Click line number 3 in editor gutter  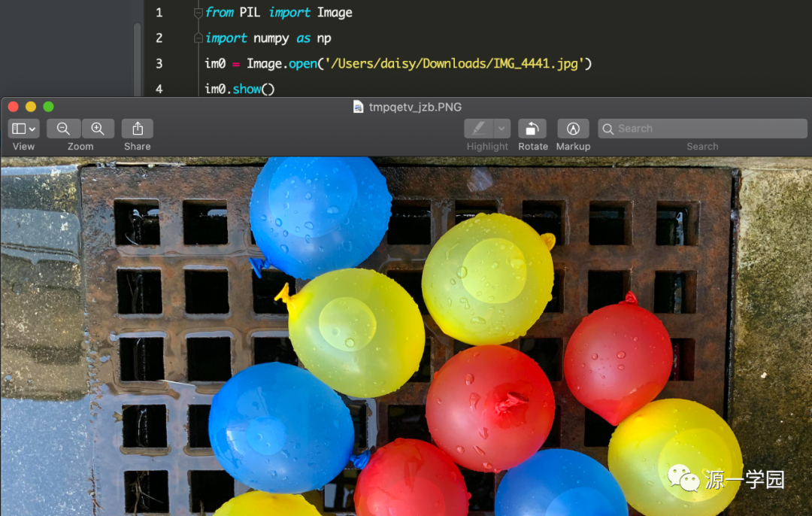click(x=159, y=64)
